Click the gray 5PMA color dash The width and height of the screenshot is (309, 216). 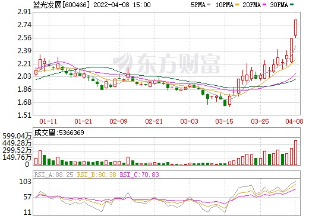pos(209,4)
